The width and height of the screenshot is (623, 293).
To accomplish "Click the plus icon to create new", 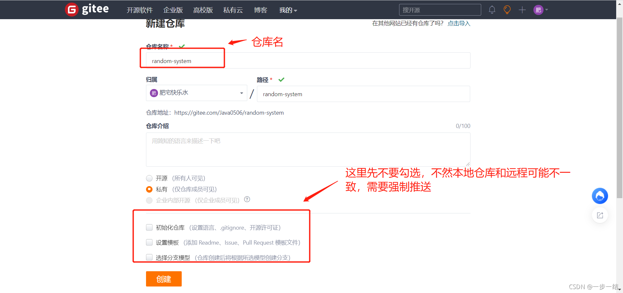I will click(522, 10).
